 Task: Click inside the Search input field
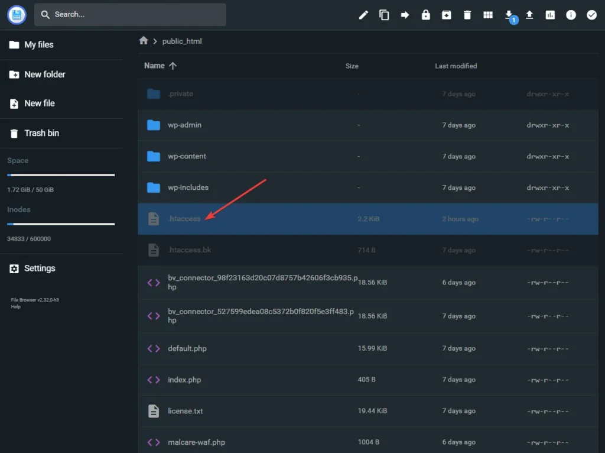[x=136, y=14]
